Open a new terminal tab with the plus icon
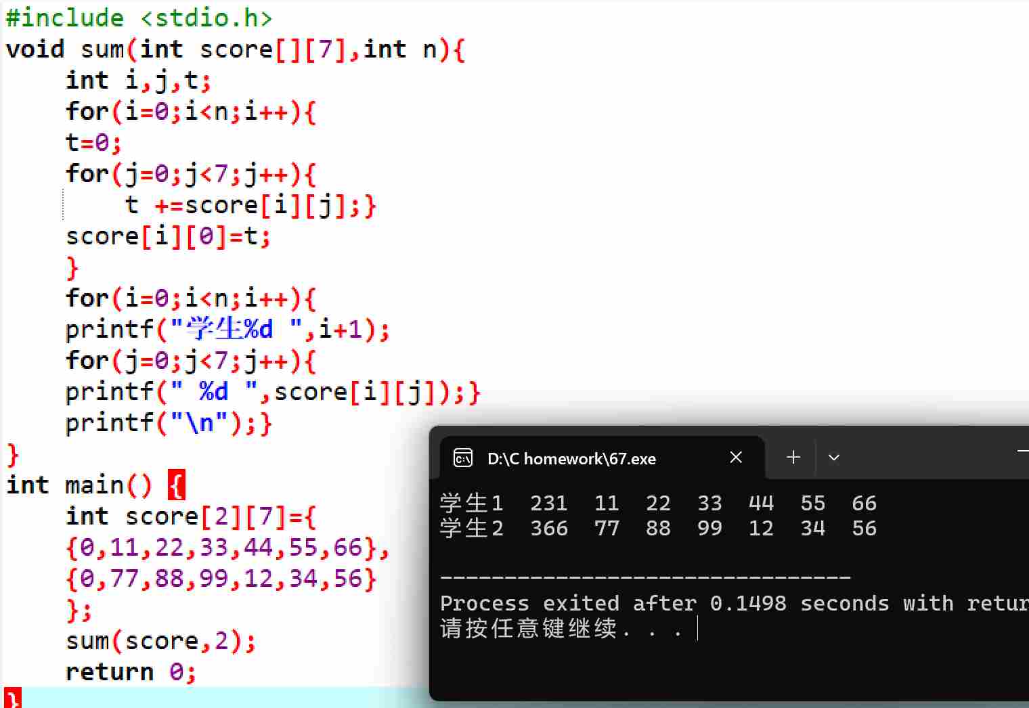Viewport: 1029px width, 708px height. click(792, 458)
